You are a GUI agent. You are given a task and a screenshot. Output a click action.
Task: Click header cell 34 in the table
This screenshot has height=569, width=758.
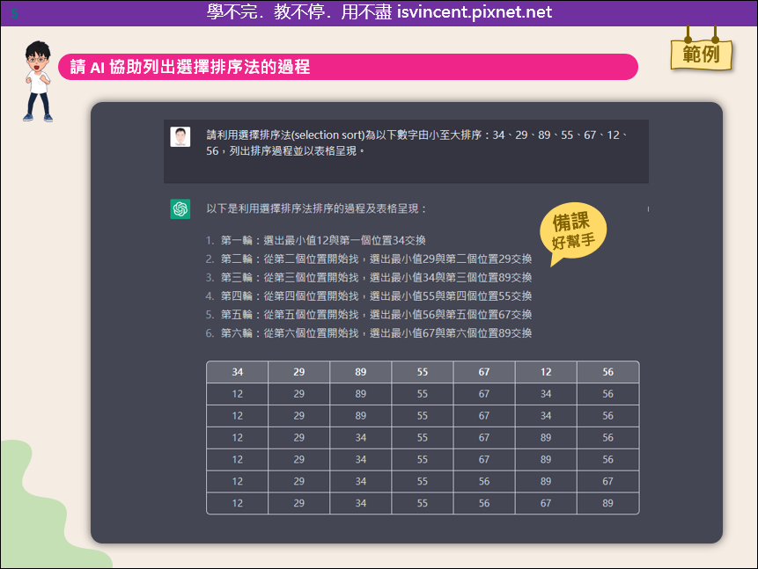238,372
